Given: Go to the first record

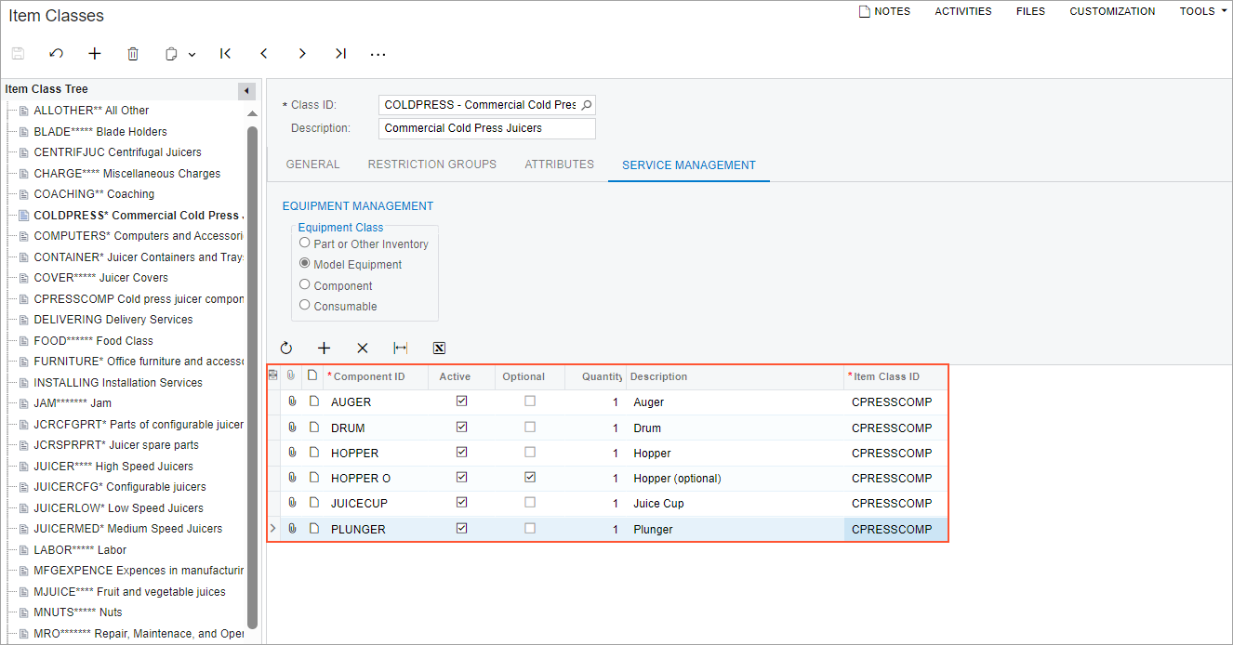Looking at the screenshot, I should (x=226, y=54).
